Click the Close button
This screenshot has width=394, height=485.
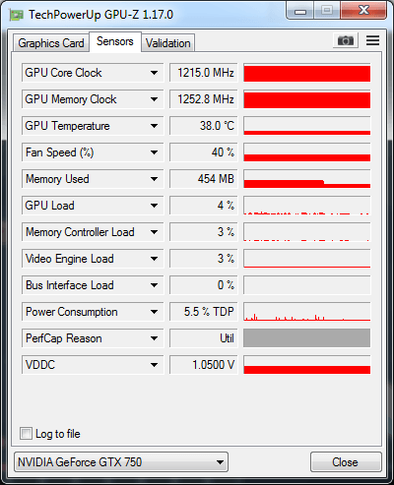tap(346, 462)
